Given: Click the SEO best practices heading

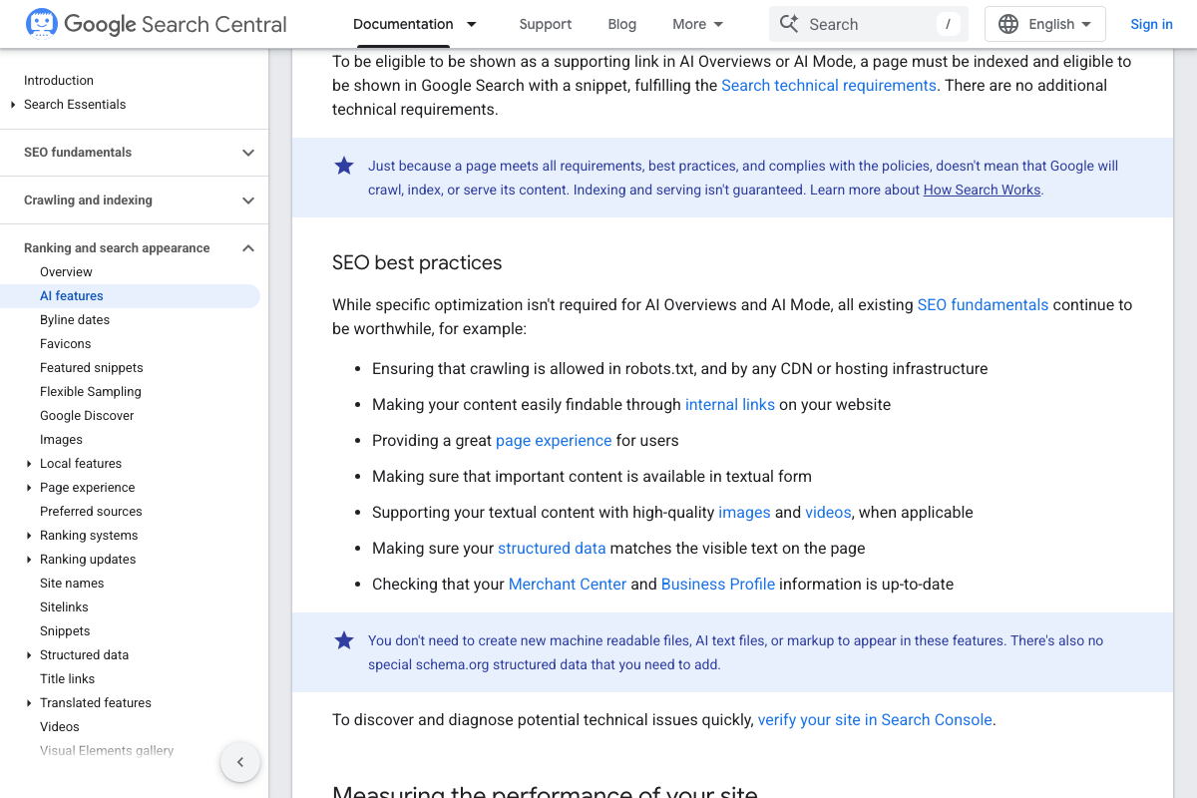Looking at the screenshot, I should pyautogui.click(x=417, y=263).
